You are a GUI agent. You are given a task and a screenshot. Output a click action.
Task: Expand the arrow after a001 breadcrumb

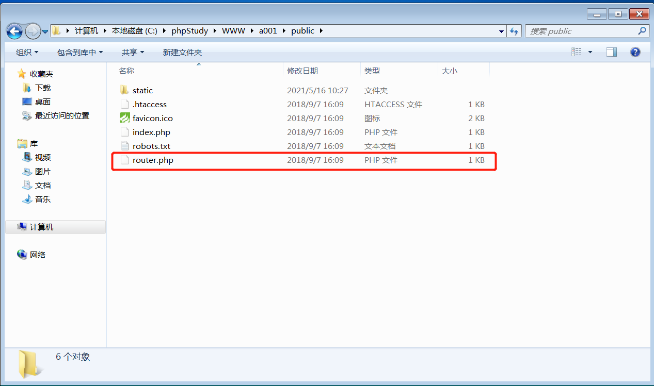click(x=284, y=31)
